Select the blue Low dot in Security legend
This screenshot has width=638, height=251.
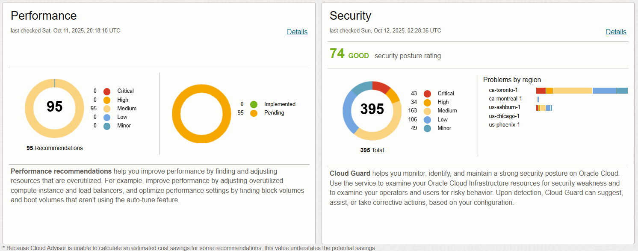click(427, 120)
